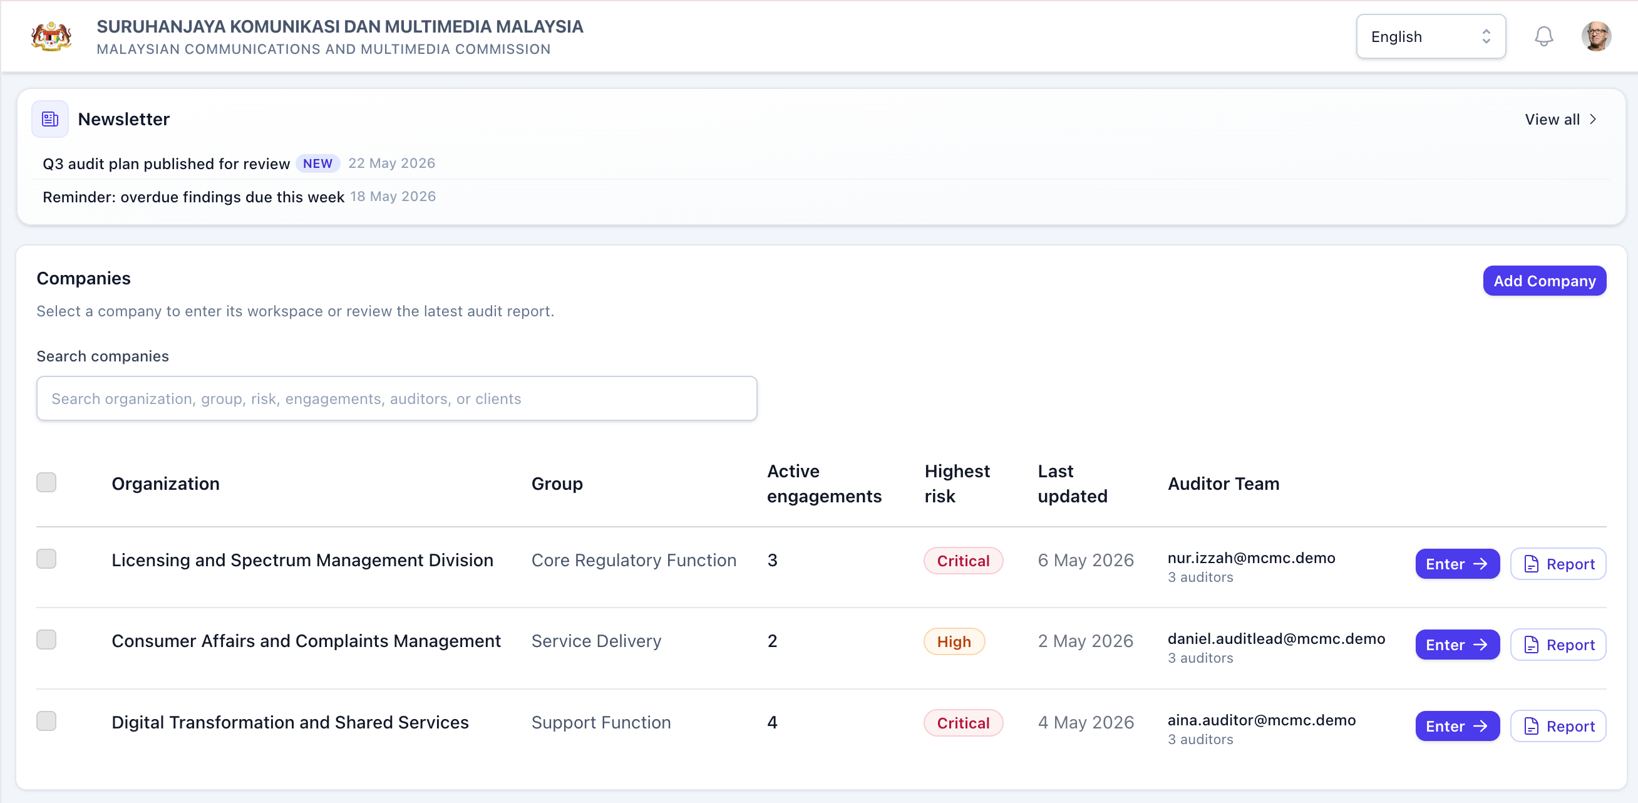The image size is (1638, 803).
Task: Open the overdue findings reminder item
Action: 193,197
